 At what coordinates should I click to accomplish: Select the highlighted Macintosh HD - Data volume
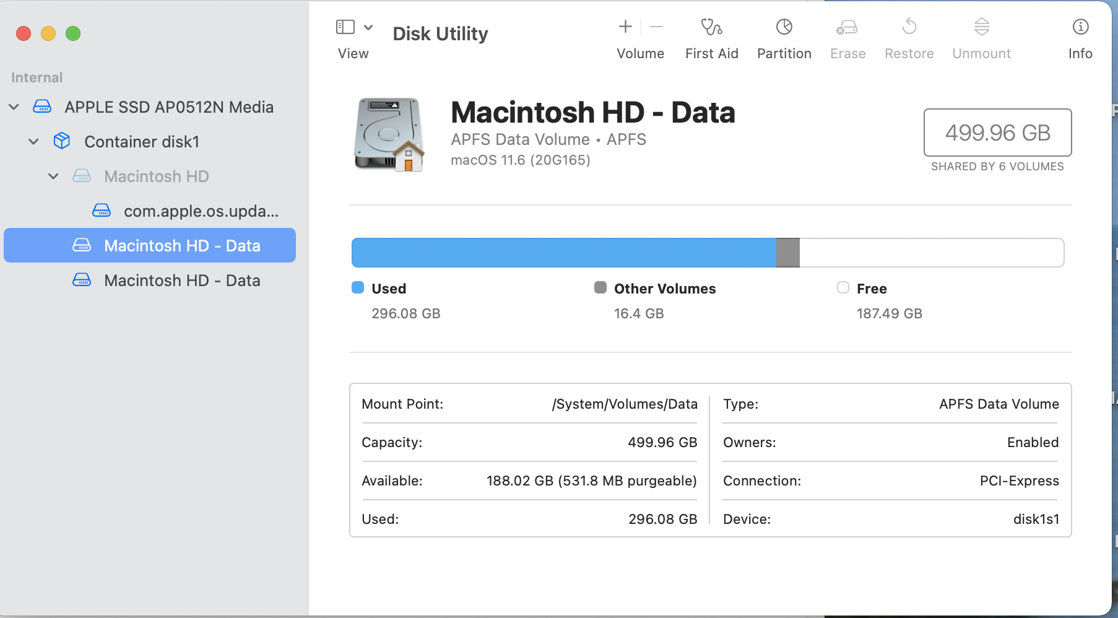tap(182, 246)
